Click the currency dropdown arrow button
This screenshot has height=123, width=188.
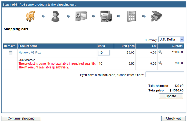pyautogui.click(x=182, y=40)
